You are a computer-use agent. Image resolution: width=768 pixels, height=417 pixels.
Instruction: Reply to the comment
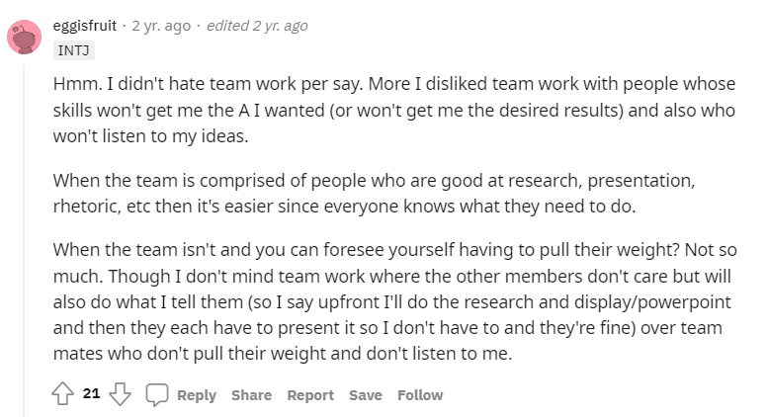pyautogui.click(x=196, y=394)
